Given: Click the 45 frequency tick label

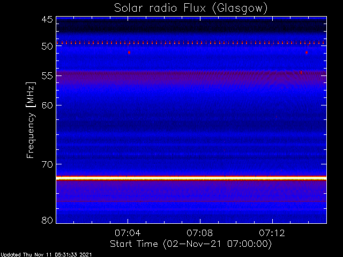Looking at the screenshot, I should [x=47, y=19].
